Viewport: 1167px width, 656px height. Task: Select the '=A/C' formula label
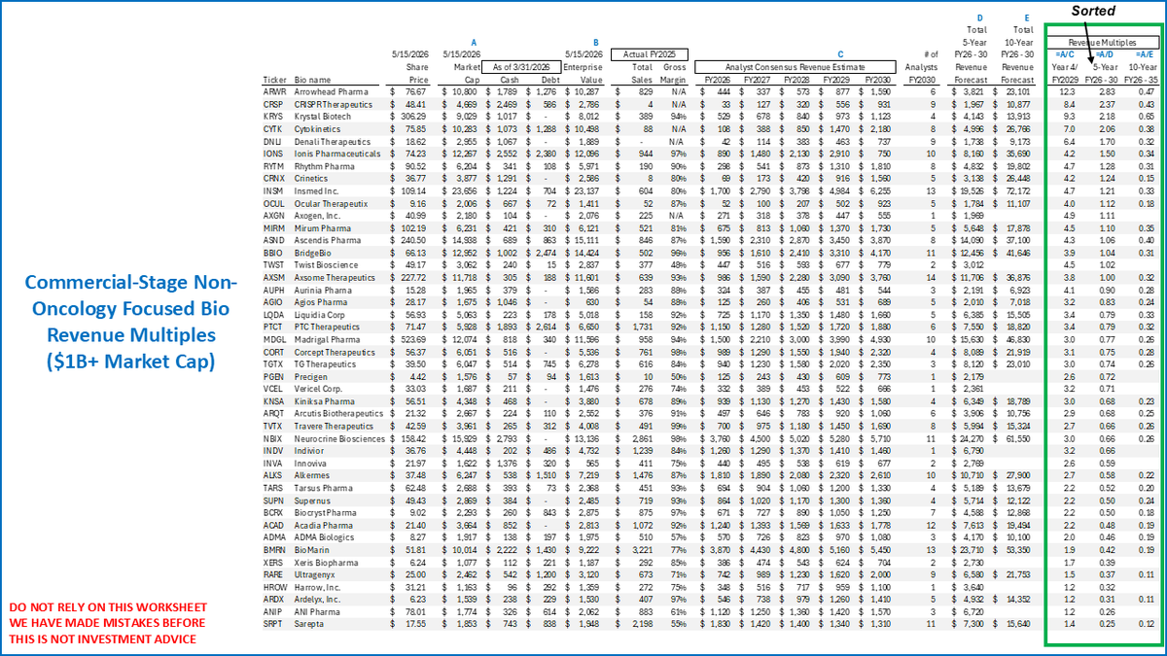[x=1063, y=54]
